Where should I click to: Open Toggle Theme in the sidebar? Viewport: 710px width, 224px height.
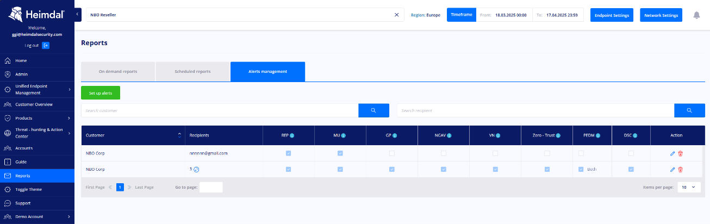tap(37, 189)
